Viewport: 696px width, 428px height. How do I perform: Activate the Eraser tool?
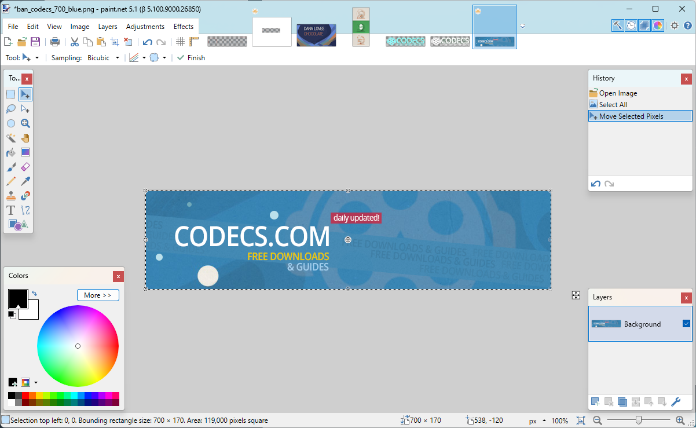coord(25,167)
